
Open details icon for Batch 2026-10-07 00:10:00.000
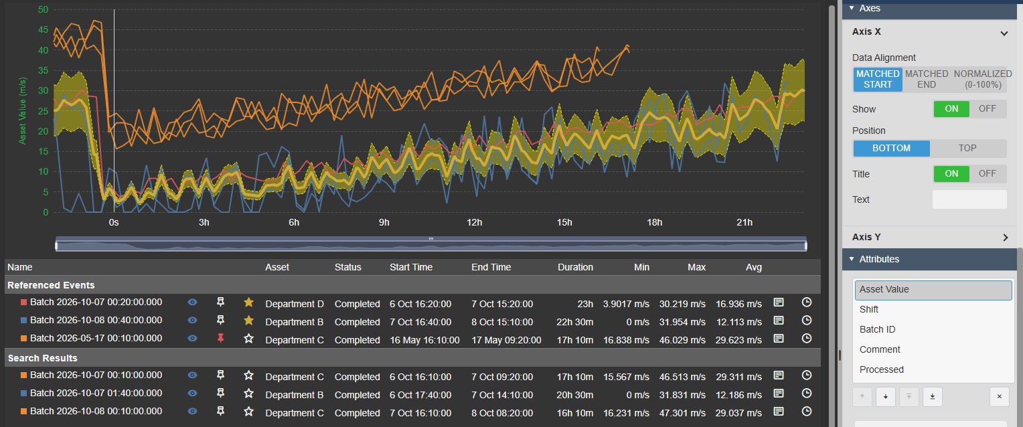pyautogui.click(x=779, y=375)
